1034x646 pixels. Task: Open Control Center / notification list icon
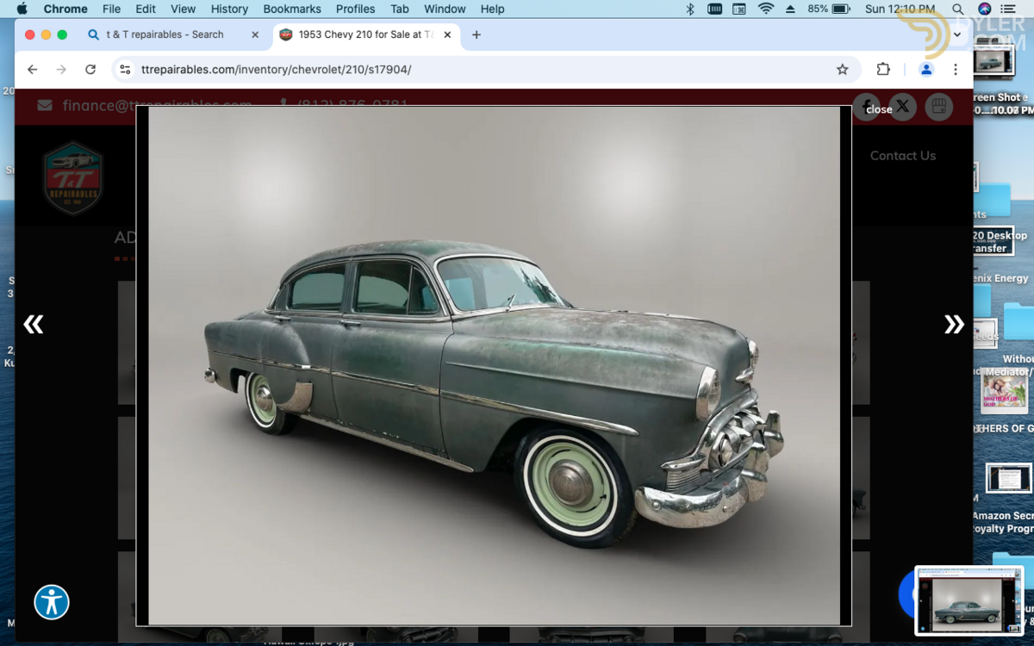[1009, 9]
